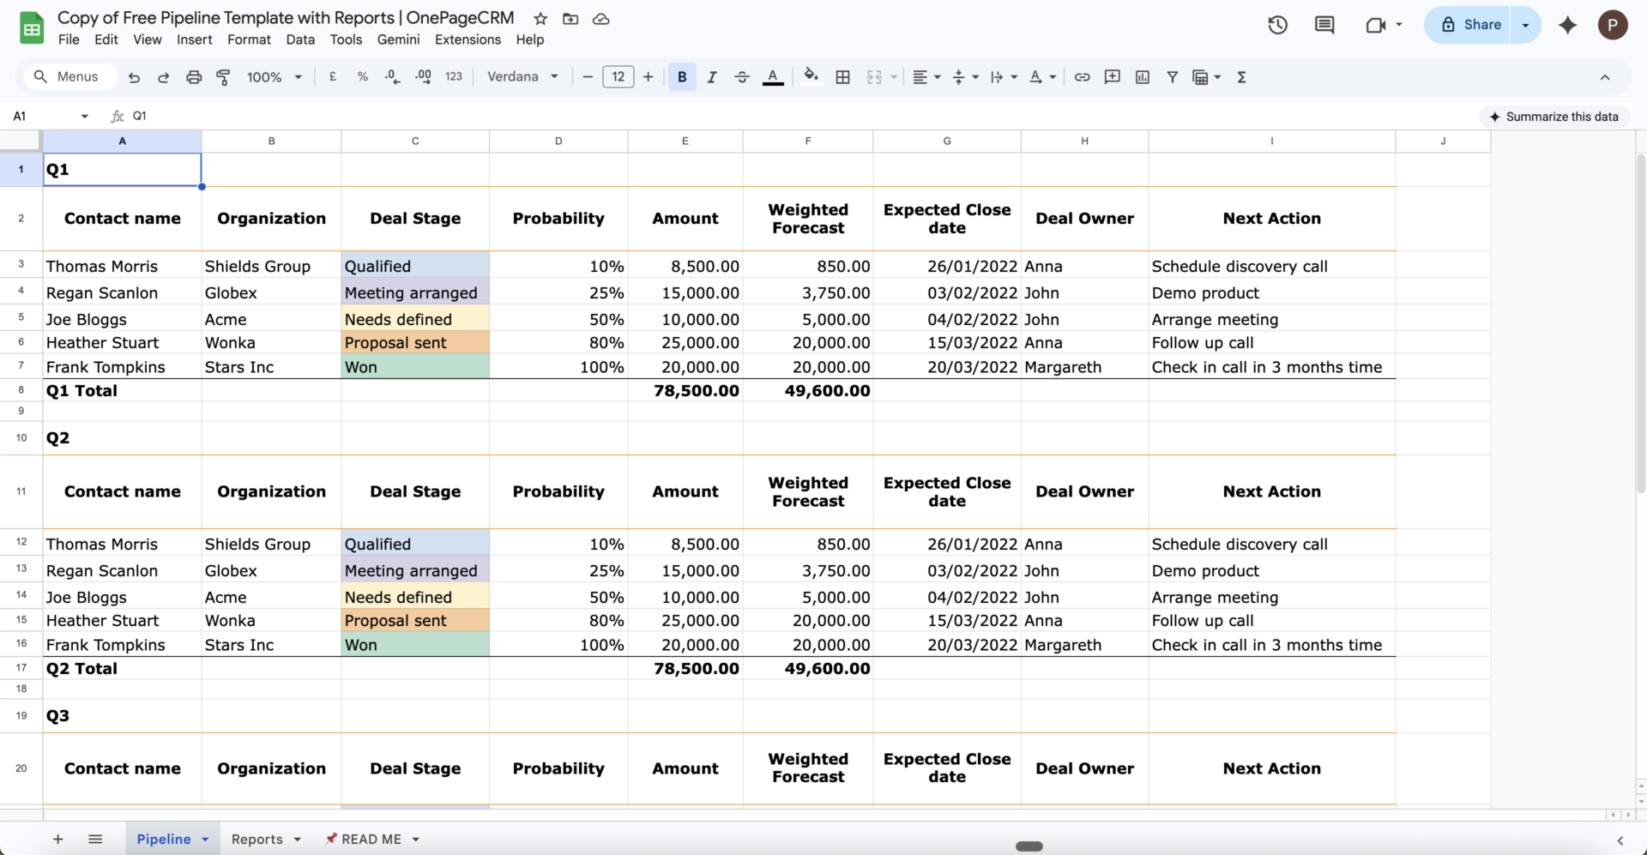Switch to the Reports sheet tab

pos(257,839)
